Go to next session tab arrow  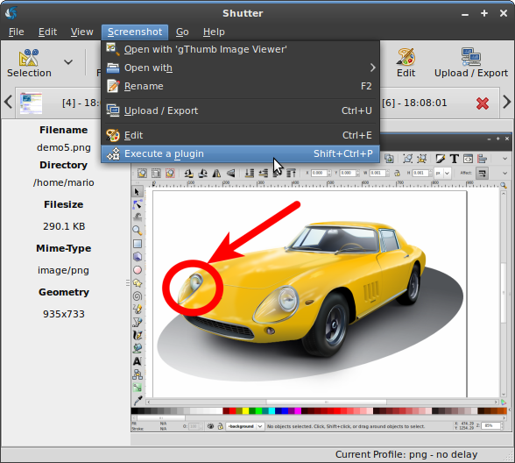coord(507,103)
